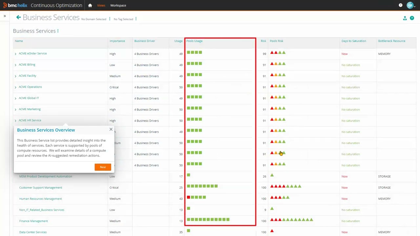Click the Home icon in top bar

tap(90, 5)
